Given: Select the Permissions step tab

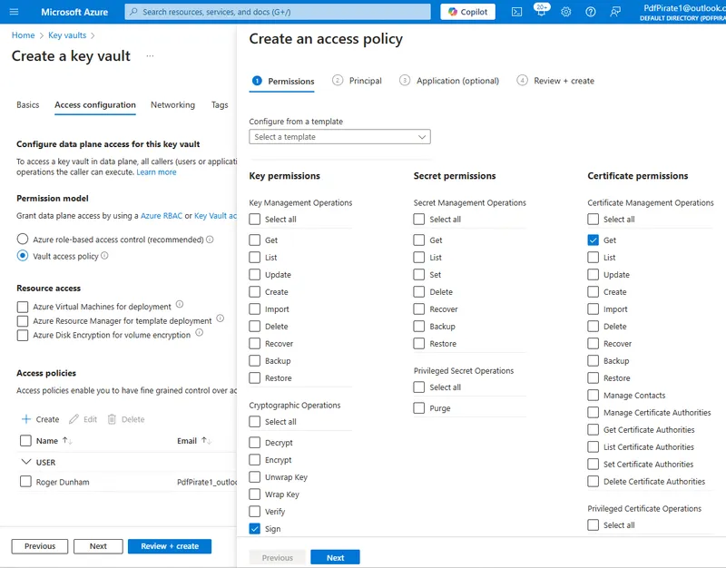Looking at the screenshot, I should pyautogui.click(x=282, y=81).
